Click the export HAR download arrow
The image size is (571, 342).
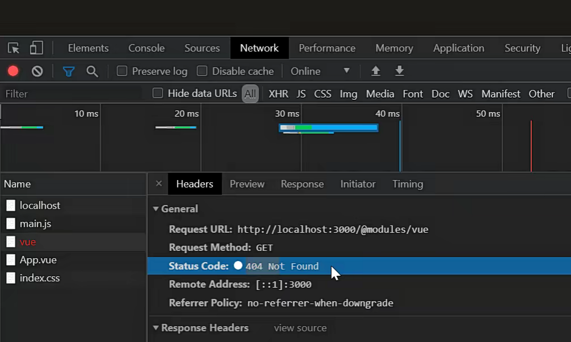(x=399, y=71)
